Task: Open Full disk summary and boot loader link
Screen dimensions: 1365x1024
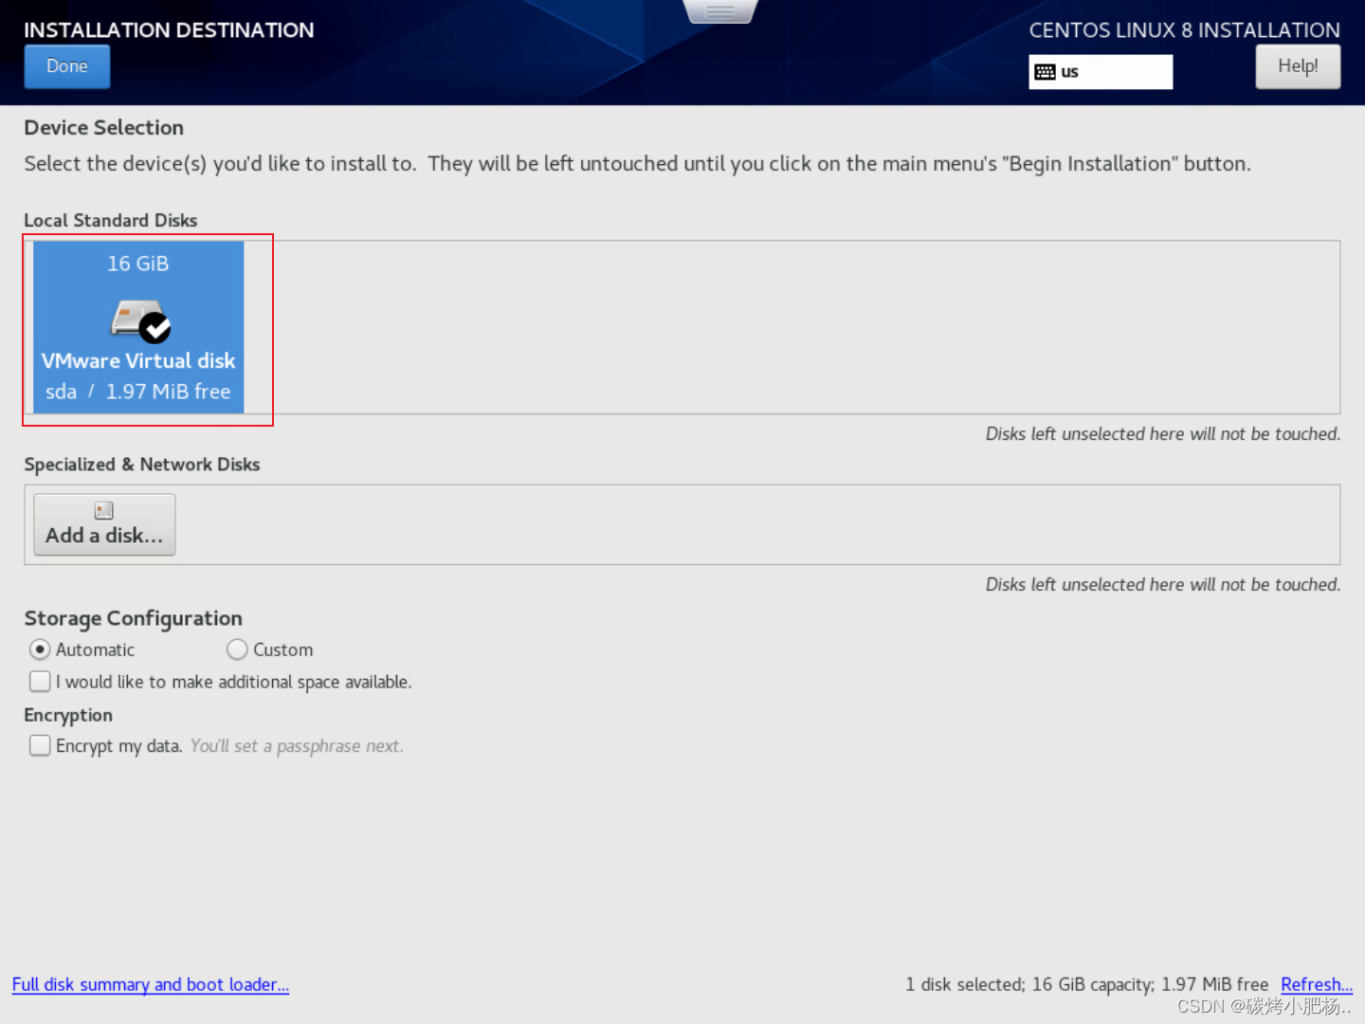Action: coord(151,985)
